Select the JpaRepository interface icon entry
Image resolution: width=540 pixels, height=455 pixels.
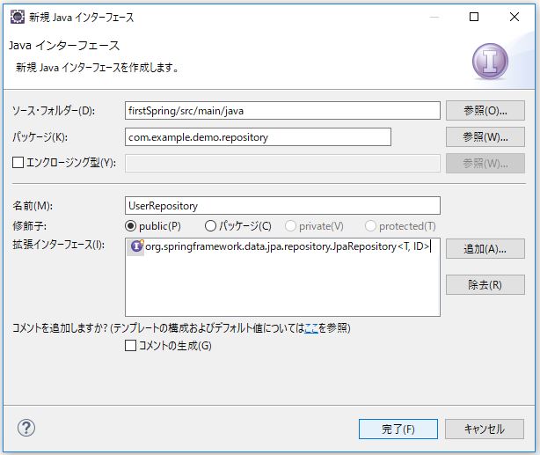pyautogui.click(x=136, y=246)
